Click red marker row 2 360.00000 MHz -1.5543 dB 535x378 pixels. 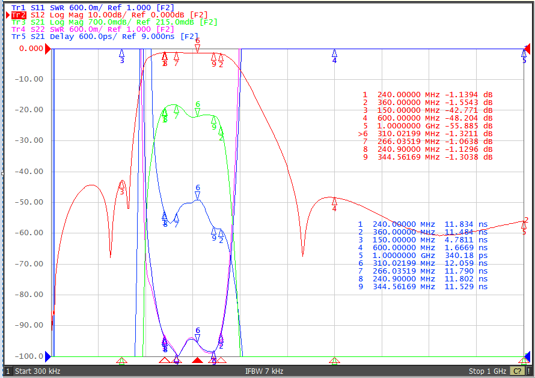[428, 103]
